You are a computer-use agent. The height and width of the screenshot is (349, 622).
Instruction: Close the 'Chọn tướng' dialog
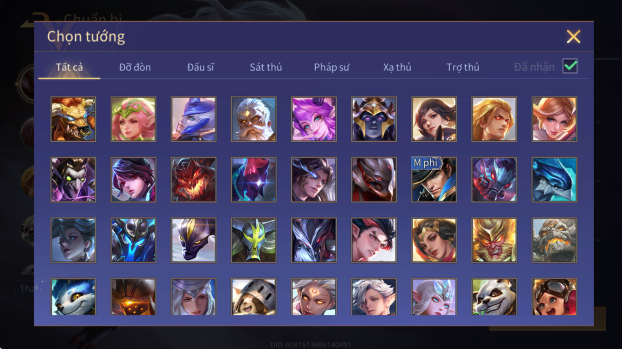pyautogui.click(x=573, y=37)
